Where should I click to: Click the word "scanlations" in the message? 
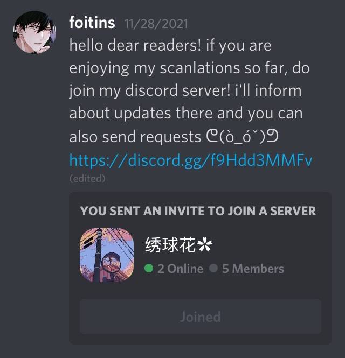pos(199,68)
